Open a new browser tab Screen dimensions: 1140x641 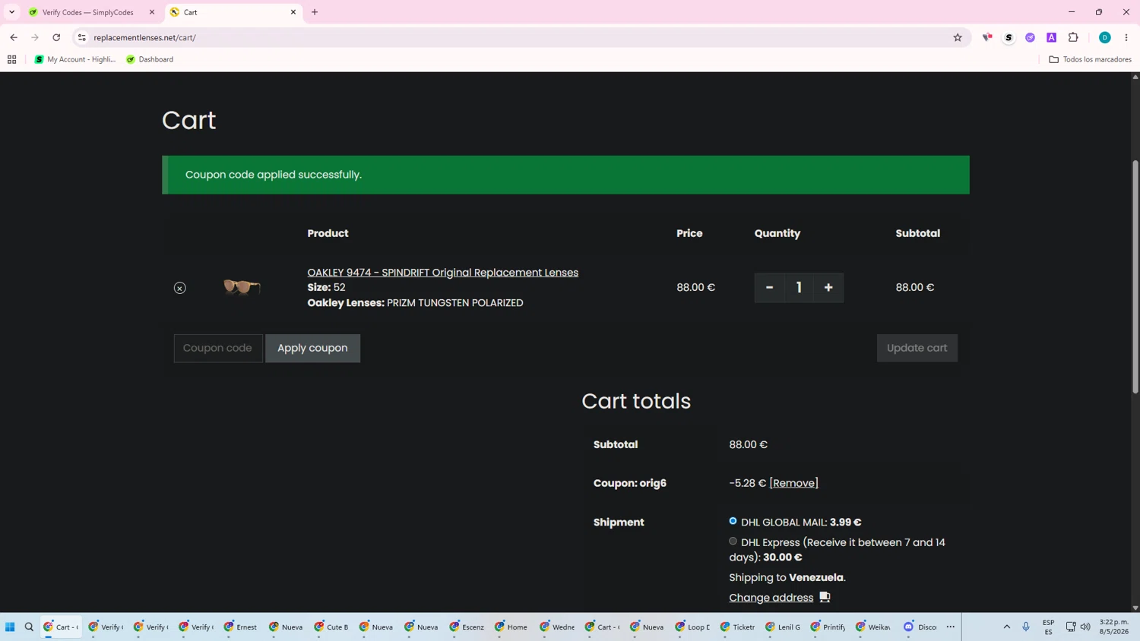pos(315,12)
